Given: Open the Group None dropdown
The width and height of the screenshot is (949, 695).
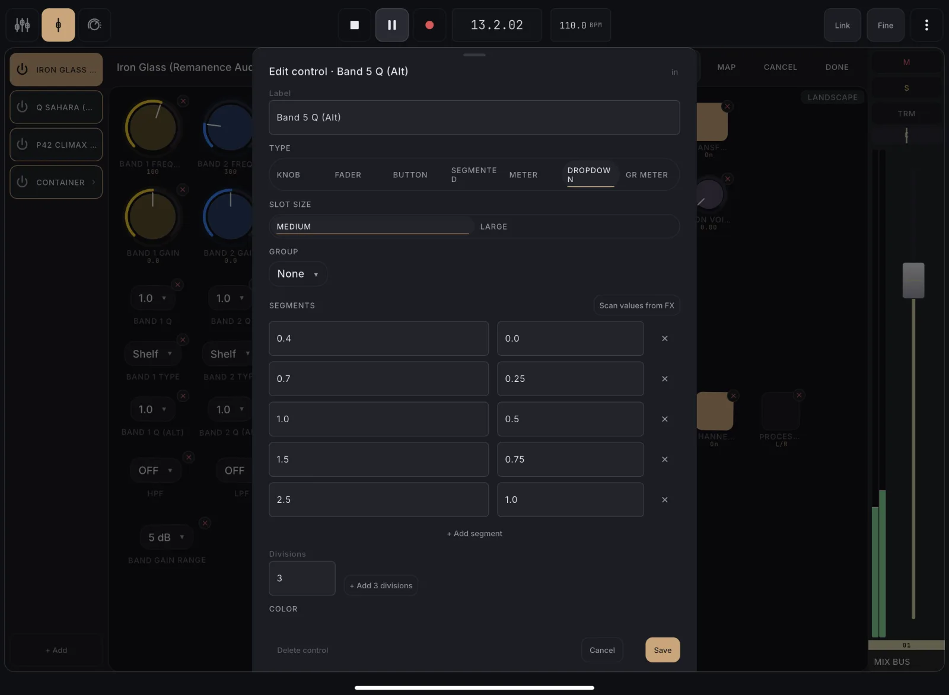Looking at the screenshot, I should tap(298, 274).
